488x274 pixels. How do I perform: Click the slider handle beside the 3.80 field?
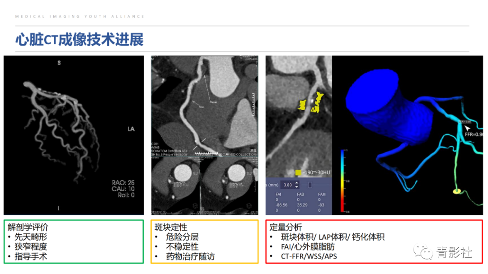(310, 185)
